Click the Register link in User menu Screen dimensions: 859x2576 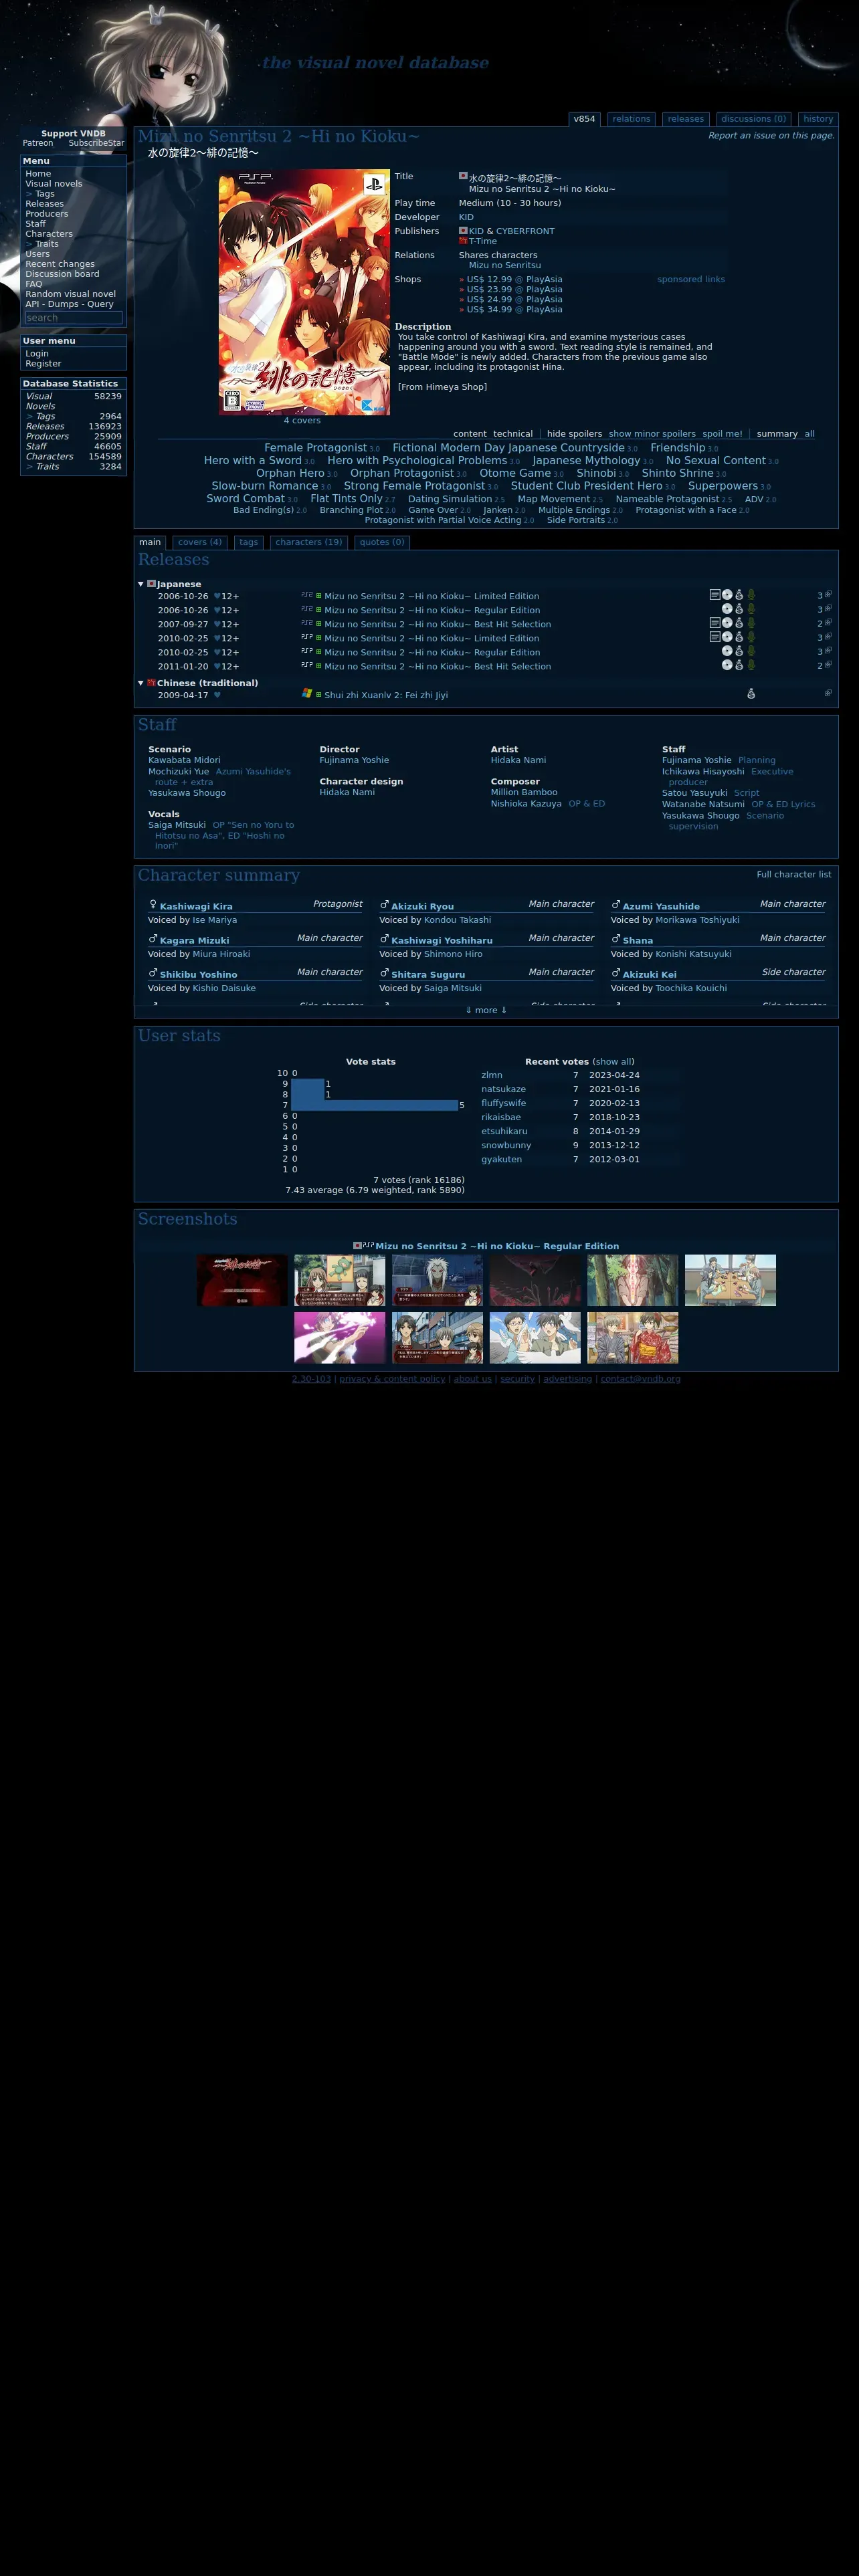[x=43, y=364]
